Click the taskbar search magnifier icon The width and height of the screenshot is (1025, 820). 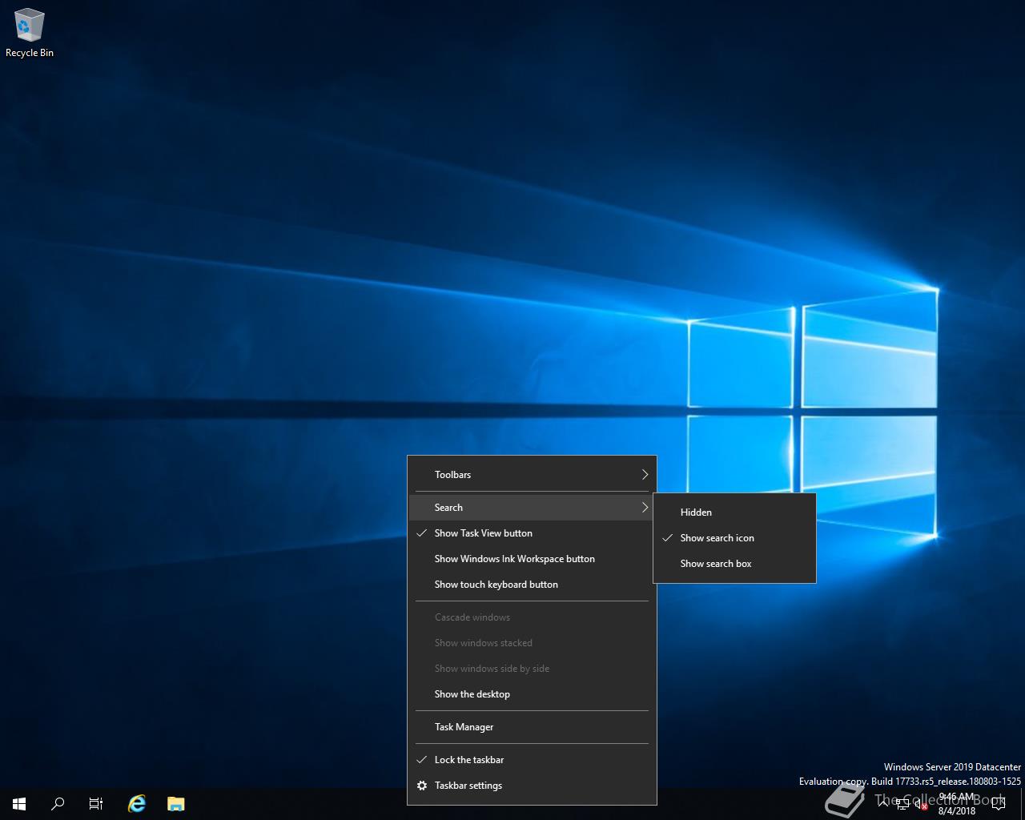tap(58, 804)
